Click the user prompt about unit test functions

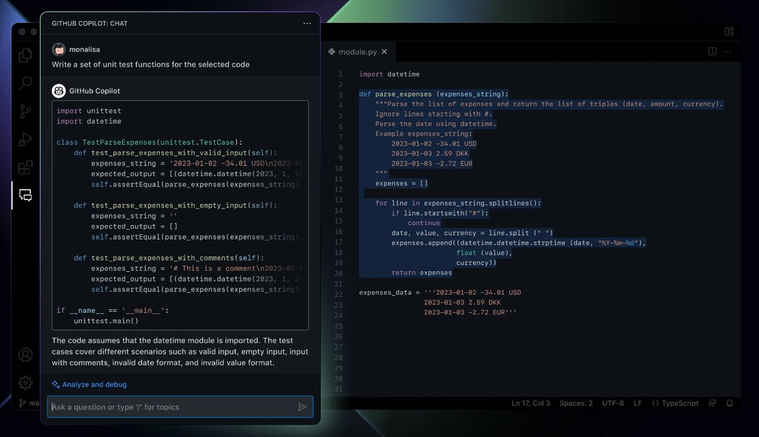151,64
